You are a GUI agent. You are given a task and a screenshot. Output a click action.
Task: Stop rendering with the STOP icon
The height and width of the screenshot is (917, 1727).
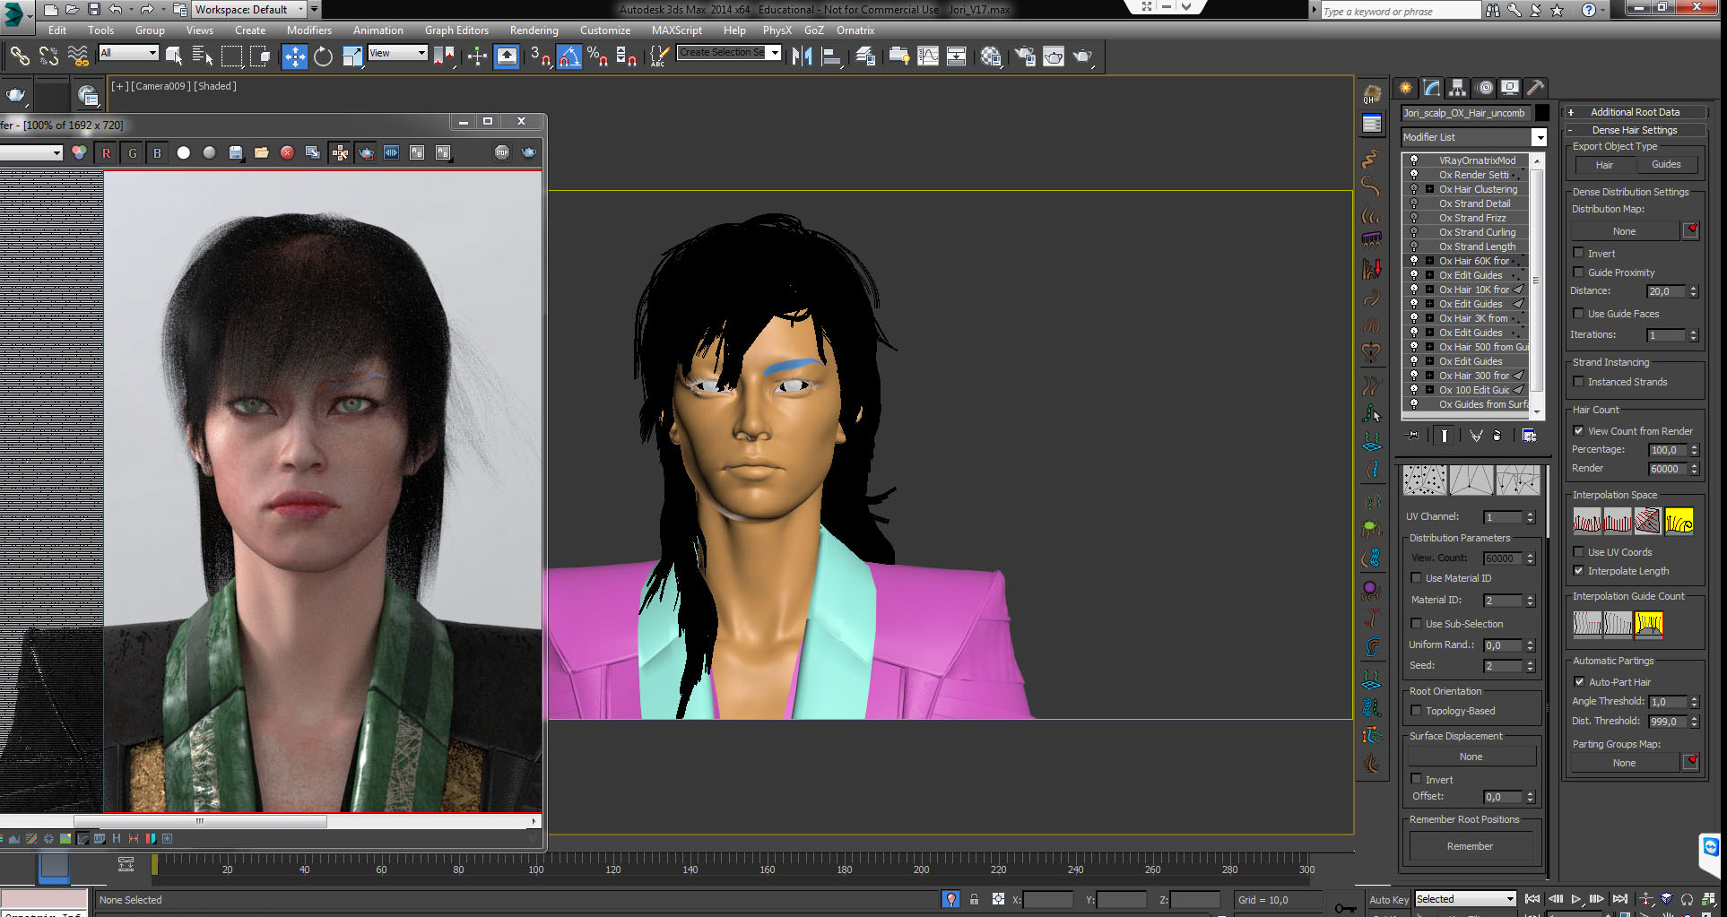coord(502,152)
